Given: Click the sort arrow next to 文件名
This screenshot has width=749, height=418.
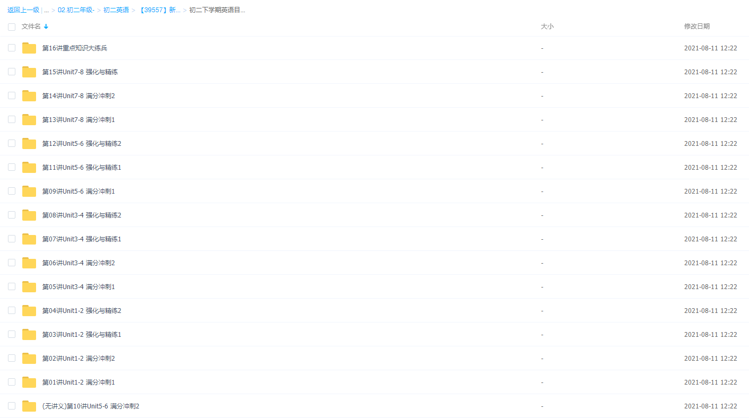Looking at the screenshot, I should tap(46, 27).
